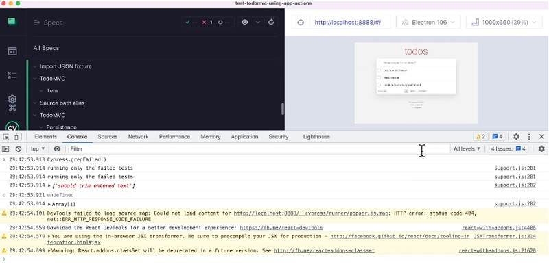
Task: Create a live expression with eye icon
Action: coord(57,149)
